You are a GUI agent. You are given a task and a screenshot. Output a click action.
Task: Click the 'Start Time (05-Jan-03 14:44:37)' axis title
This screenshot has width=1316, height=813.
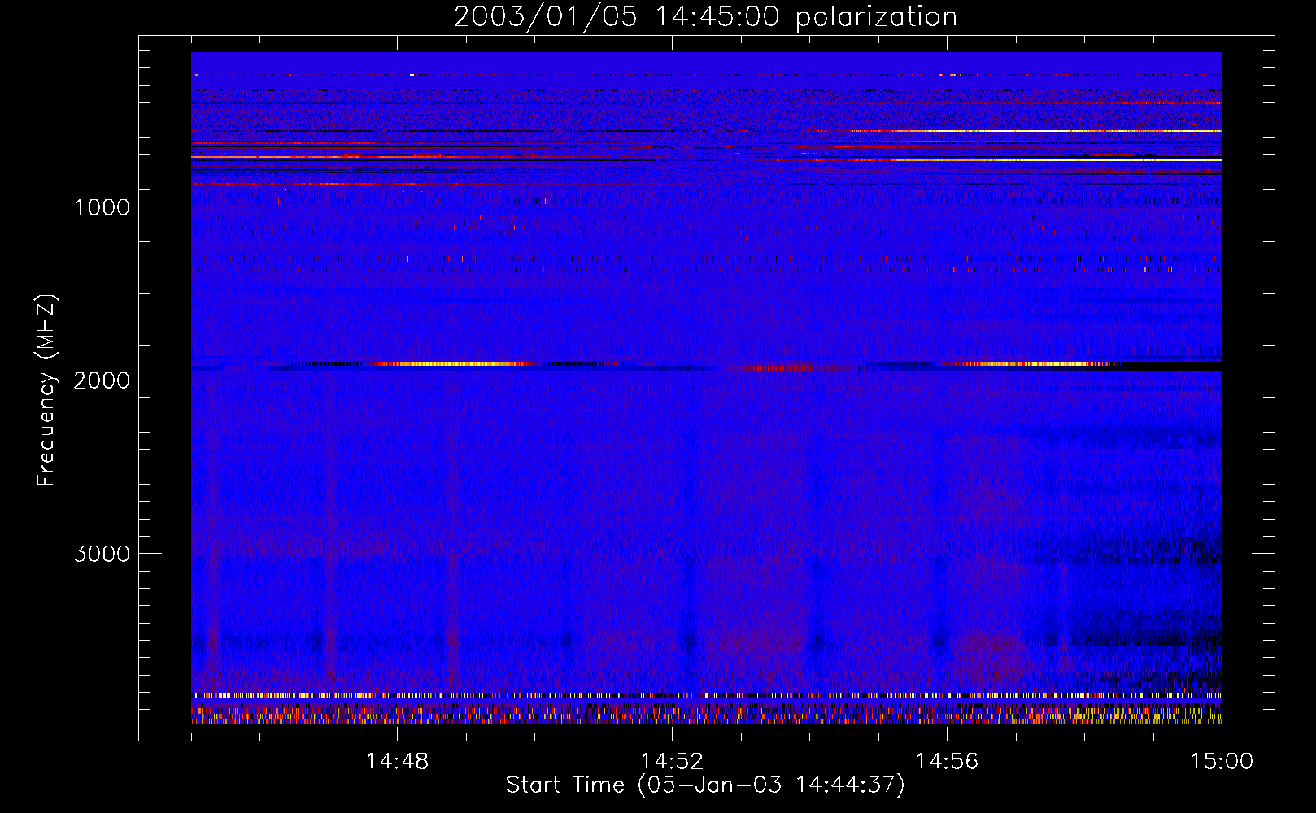(705, 785)
